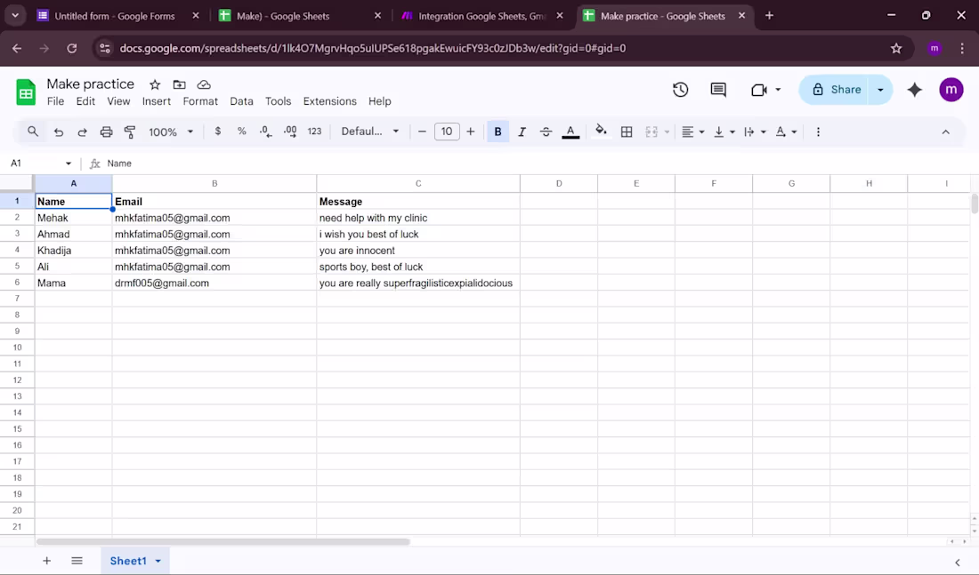Image resolution: width=979 pixels, height=575 pixels.
Task: Open the comments icon
Action: (x=718, y=90)
